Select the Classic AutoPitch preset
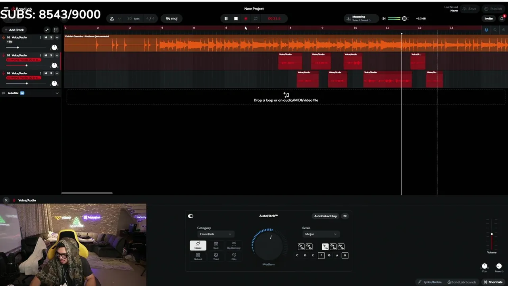This screenshot has width=508, height=286. coord(198,245)
